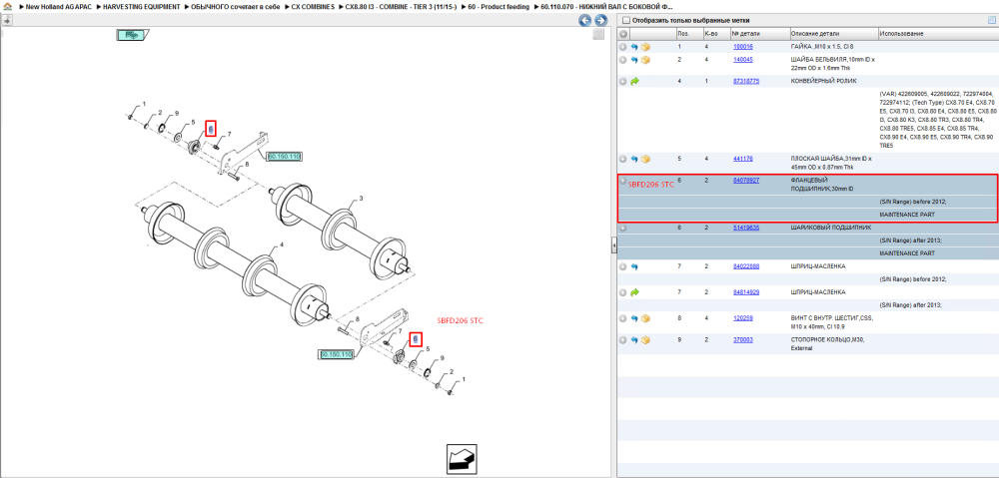Open table column settings icon
The width and height of the screenshot is (999, 478).
991,20
